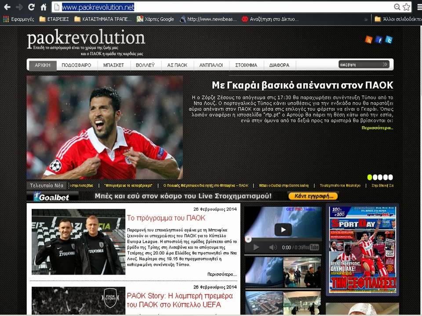This screenshot has height=316, width=422.
Task: Open headline Με Γκαράι βασικό απέναντι στον ΠΑΟΚ
Action: tap(302, 85)
